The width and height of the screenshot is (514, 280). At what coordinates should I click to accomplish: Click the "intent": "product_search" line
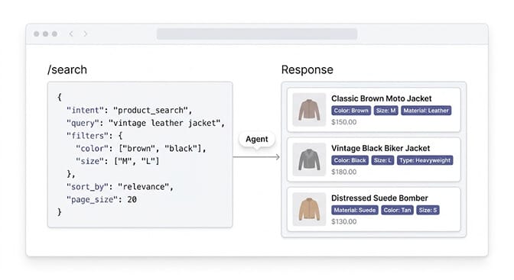coord(129,110)
